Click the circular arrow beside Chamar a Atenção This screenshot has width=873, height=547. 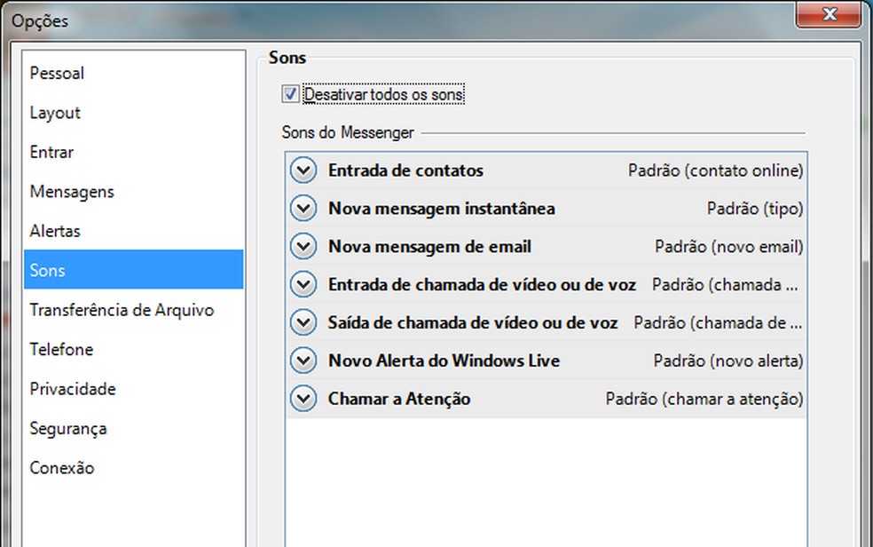[303, 399]
